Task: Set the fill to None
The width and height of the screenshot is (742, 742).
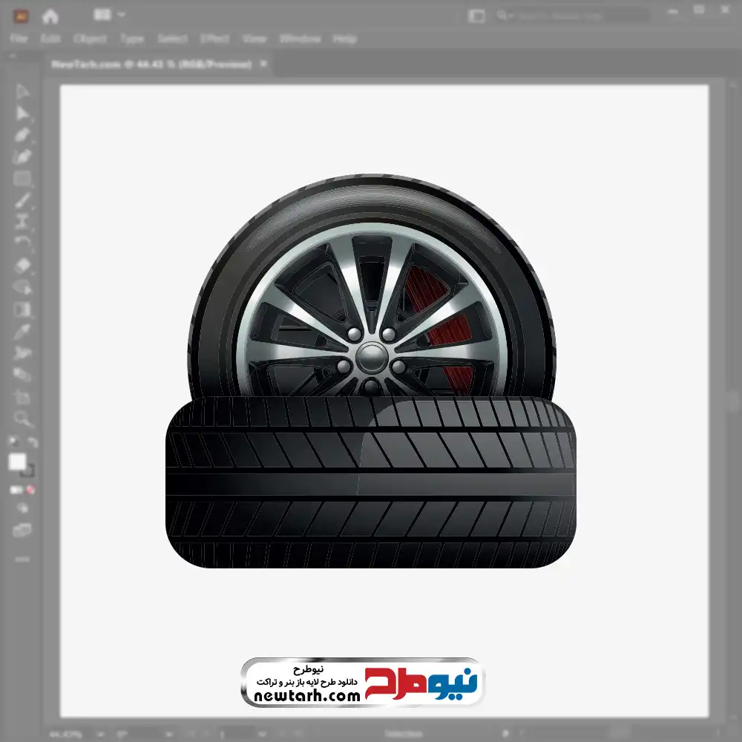Action: [31, 490]
